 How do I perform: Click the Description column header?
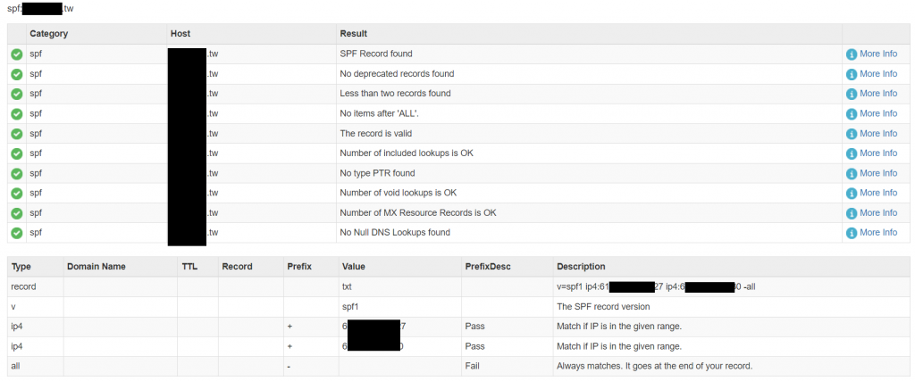click(x=581, y=267)
